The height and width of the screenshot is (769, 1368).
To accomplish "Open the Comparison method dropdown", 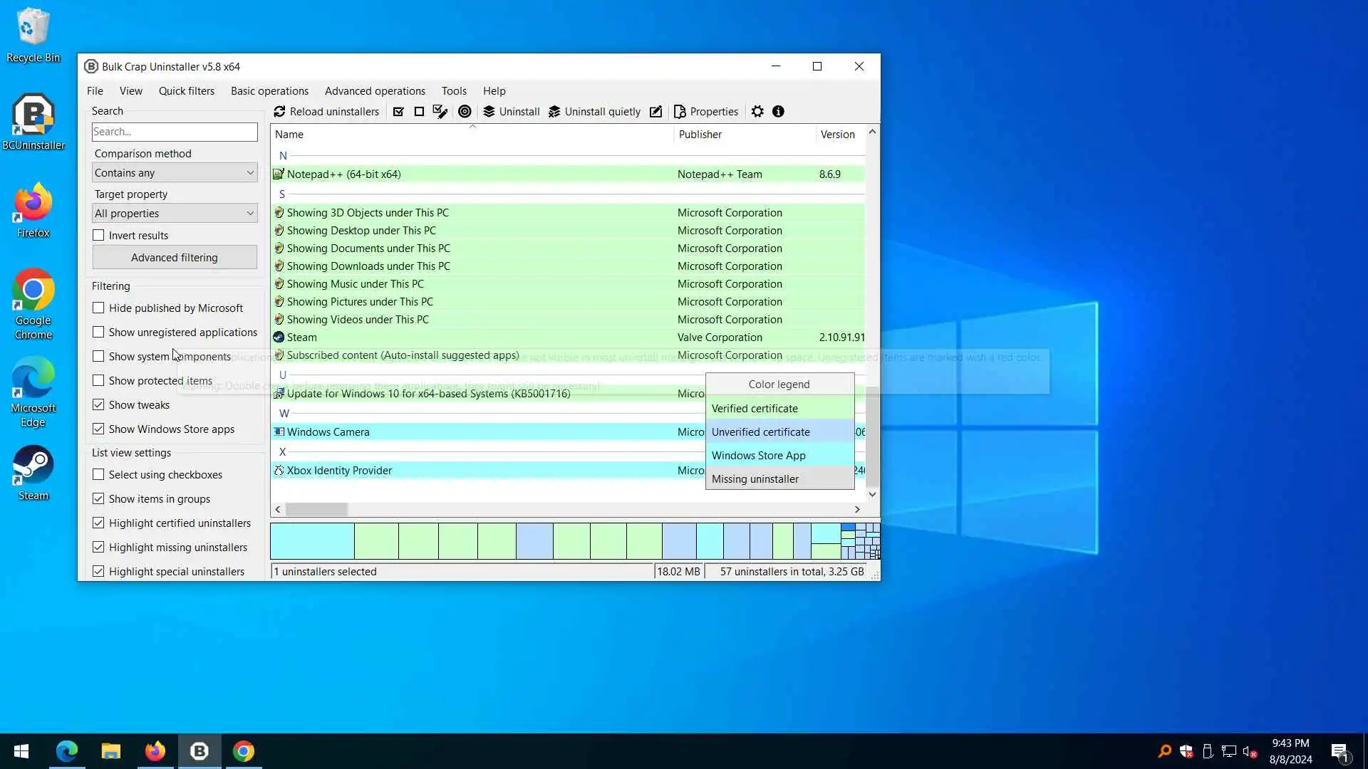I will tap(175, 173).
